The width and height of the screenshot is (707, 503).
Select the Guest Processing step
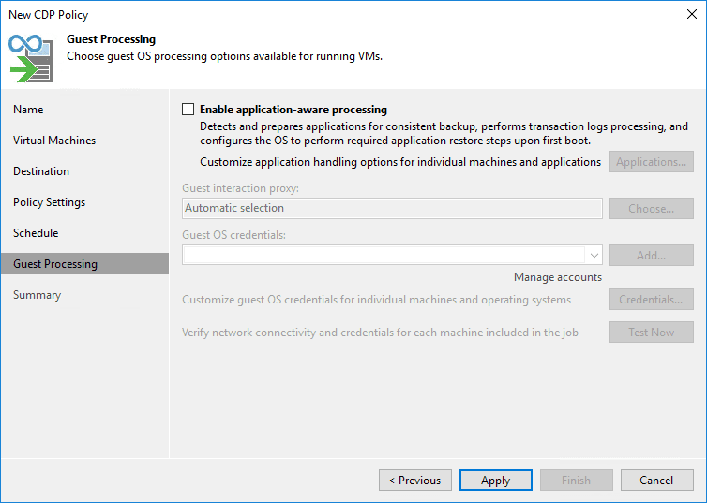point(55,264)
